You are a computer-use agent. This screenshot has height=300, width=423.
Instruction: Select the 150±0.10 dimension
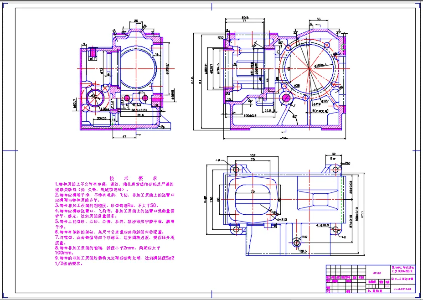(x=356, y=214)
